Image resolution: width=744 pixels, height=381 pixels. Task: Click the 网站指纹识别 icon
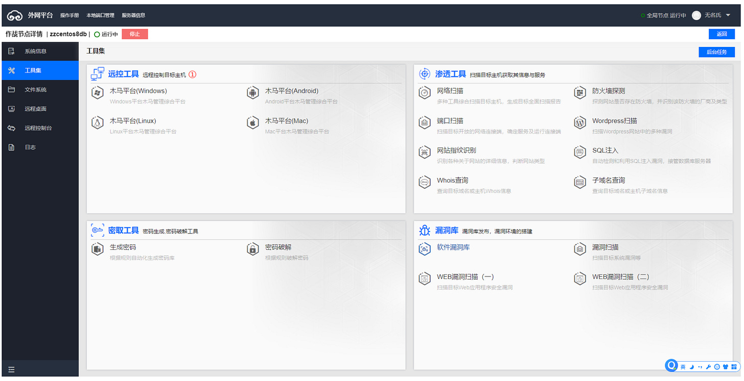click(425, 153)
